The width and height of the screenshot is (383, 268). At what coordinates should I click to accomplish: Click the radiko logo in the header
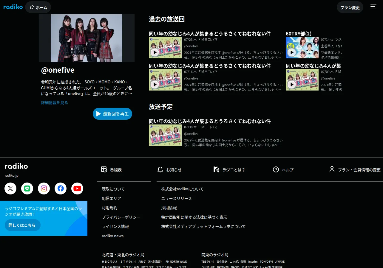tap(13, 7)
